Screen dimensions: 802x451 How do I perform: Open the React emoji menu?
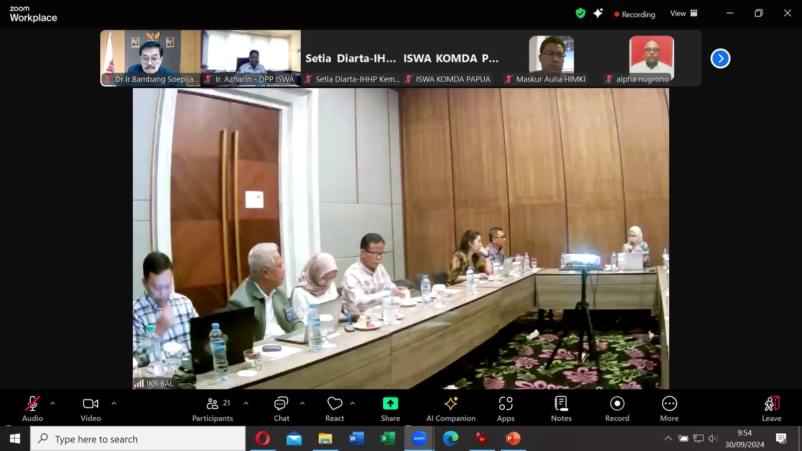335,409
